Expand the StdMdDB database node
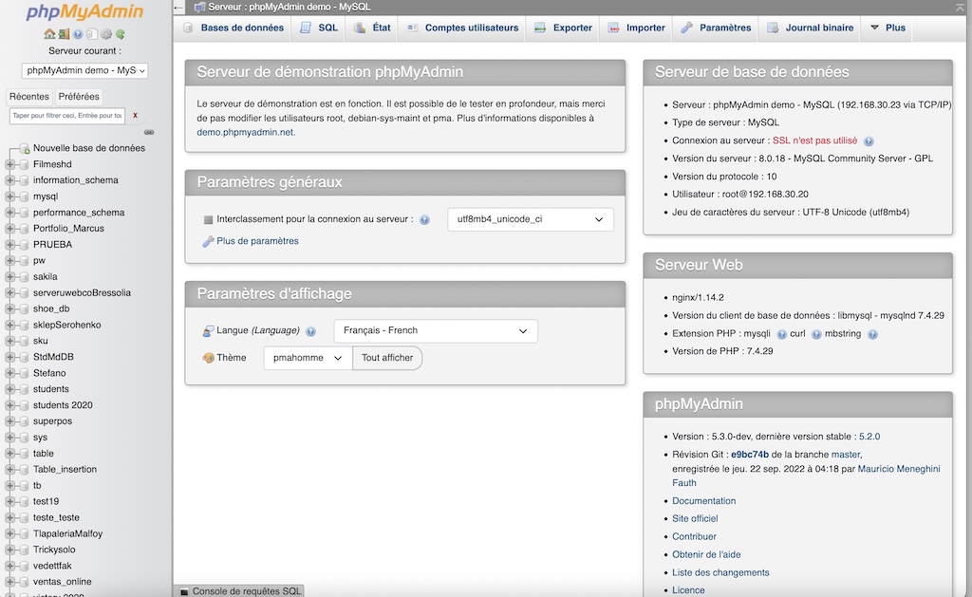 [9, 357]
